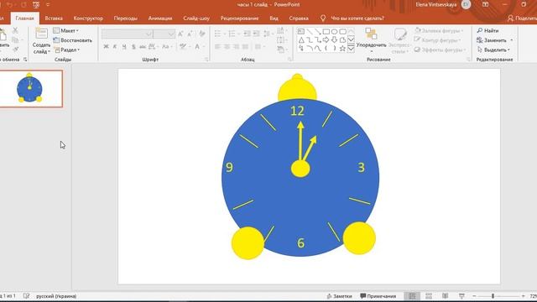Select the right arrow shape in gallery
Image resolution: width=537 pixels, height=302 pixels.
pyautogui.click(x=326, y=40)
